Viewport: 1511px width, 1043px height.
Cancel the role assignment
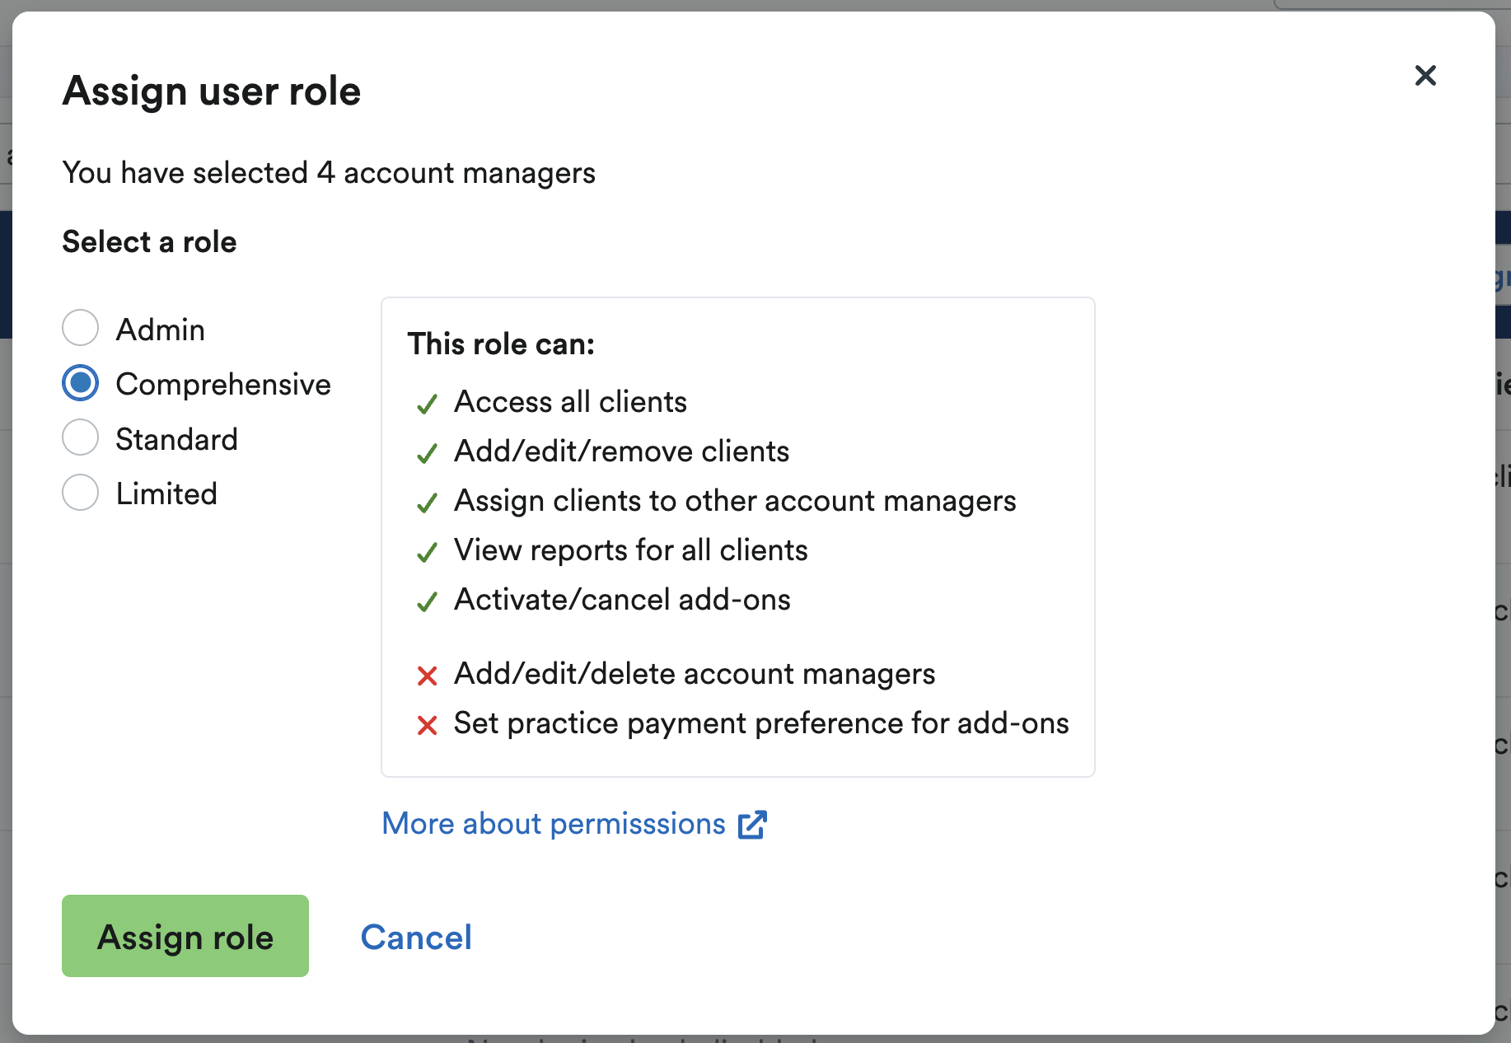(416, 937)
